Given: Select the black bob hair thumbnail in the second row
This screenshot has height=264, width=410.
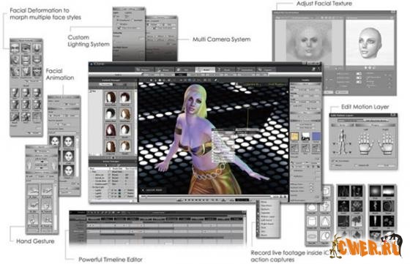Looking at the screenshot, I should [111, 114].
